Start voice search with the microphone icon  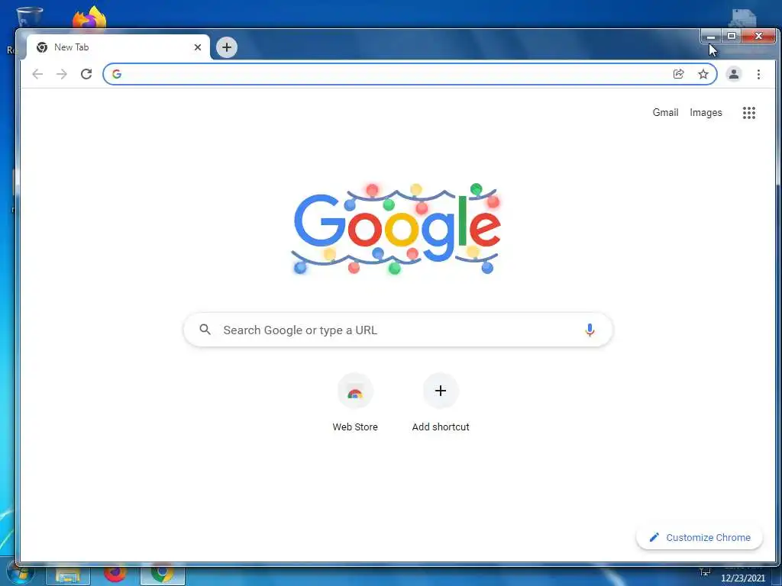[x=590, y=330]
